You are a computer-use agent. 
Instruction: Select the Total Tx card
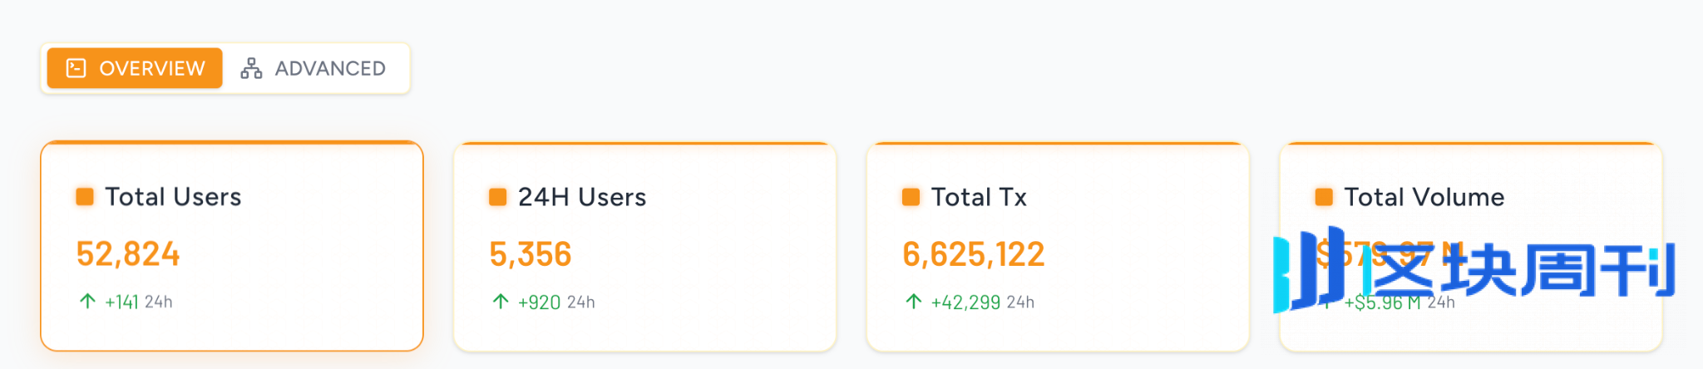tap(1058, 246)
